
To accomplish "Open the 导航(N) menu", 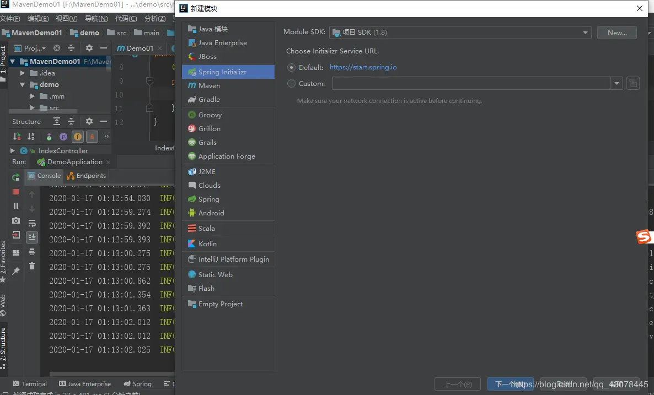I will coord(96,19).
